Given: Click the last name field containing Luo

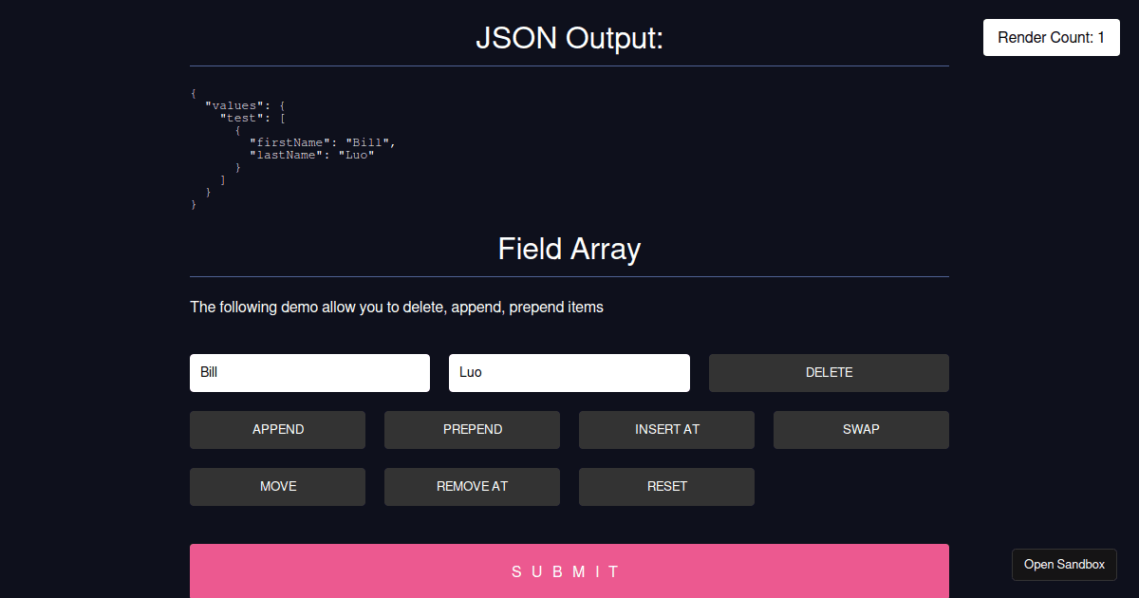Looking at the screenshot, I should (569, 373).
